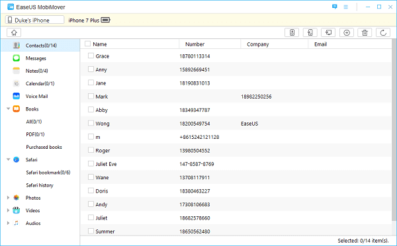Image resolution: width=397 pixels, height=246 pixels.
Task: Expand the Audios section arrow
Action: (x=8, y=223)
